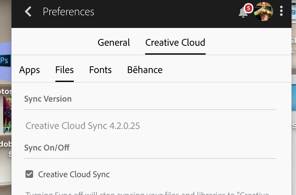Open the three-dot more options menu
This screenshot has height=195, width=296.
point(281,11)
